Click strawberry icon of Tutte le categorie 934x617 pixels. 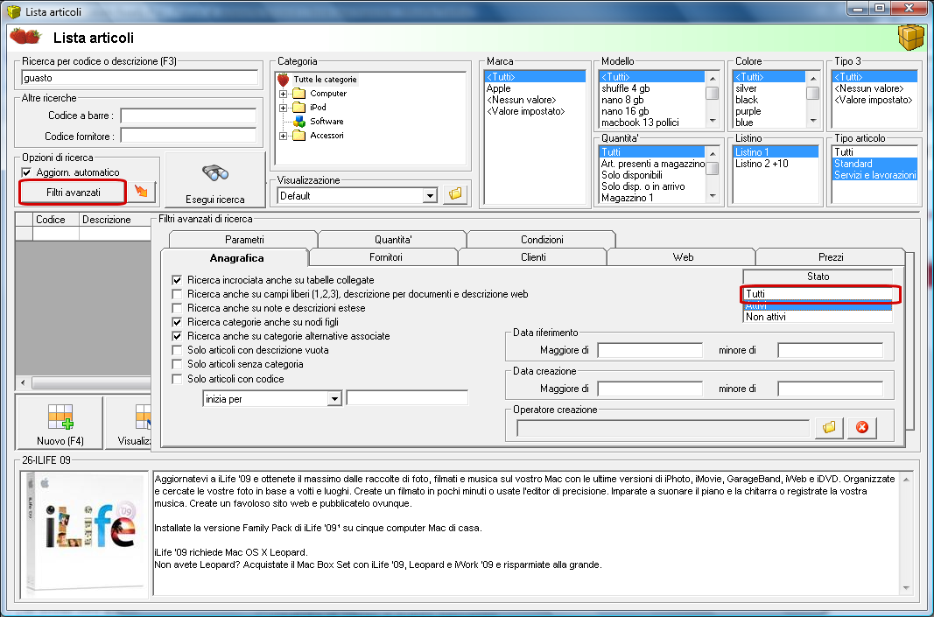(x=284, y=80)
